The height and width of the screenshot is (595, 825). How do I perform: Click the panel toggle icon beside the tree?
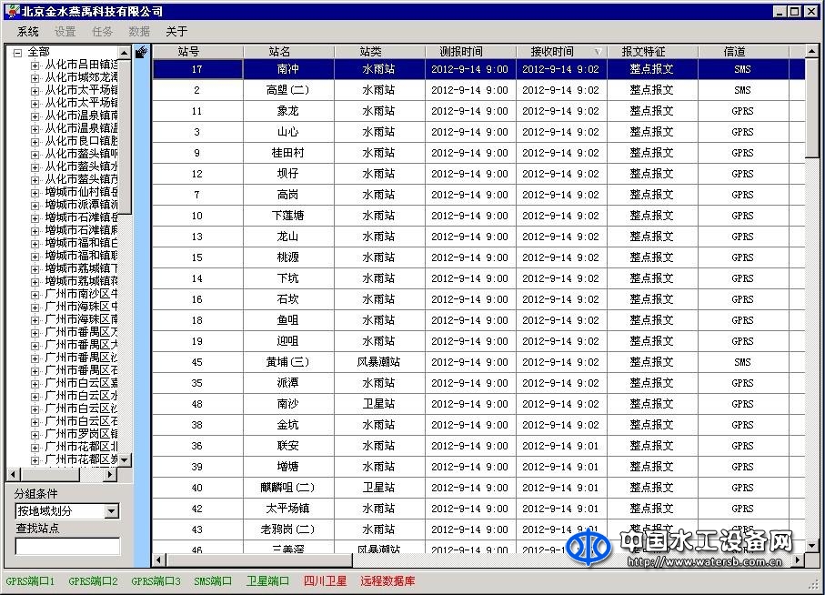click(141, 53)
